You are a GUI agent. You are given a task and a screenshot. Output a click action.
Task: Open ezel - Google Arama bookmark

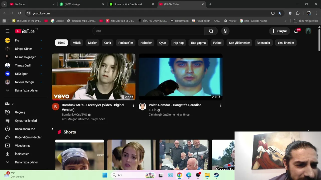tap(253, 21)
